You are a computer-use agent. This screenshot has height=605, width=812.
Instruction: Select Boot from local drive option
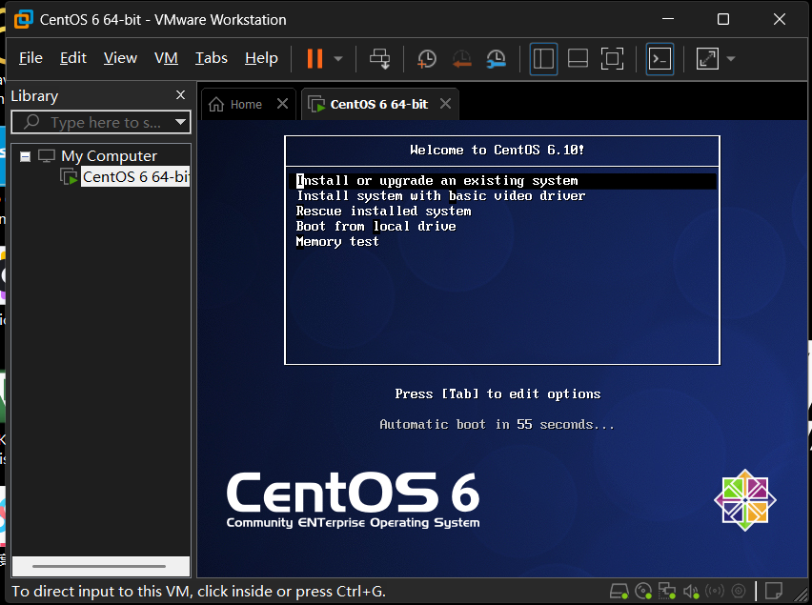coord(376,227)
